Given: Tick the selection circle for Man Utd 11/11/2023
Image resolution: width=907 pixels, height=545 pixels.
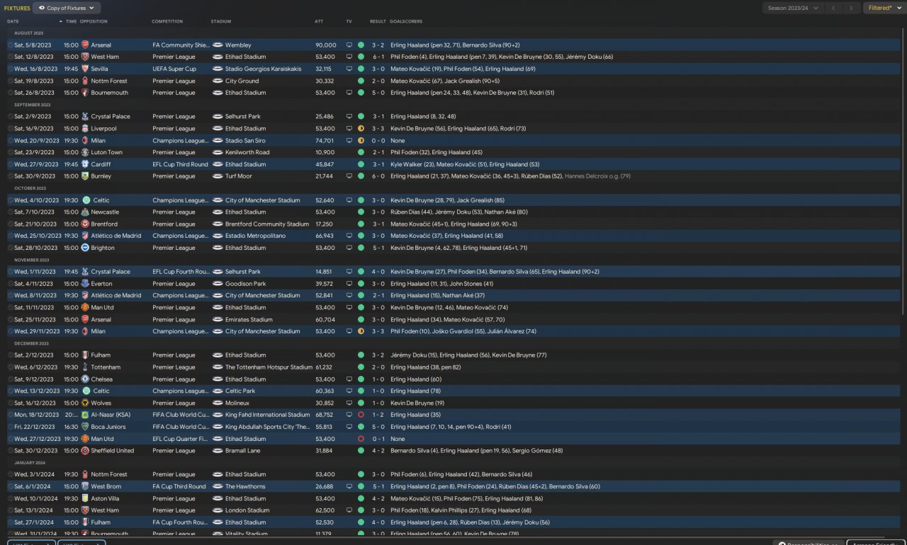Looking at the screenshot, I should 11,308.
